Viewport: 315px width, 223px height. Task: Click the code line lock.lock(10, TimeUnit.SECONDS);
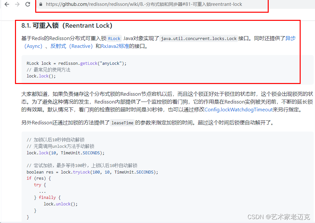[66, 153]
